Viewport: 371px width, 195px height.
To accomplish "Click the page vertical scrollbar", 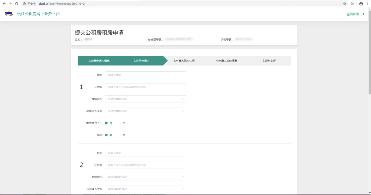I will pos(369,53).
